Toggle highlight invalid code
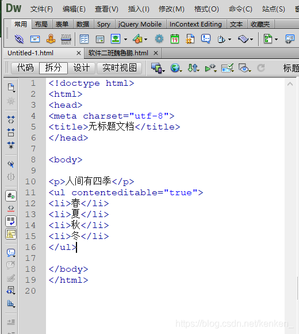The width and height of the screenshot is (299, 334). [x=11, y=208]
